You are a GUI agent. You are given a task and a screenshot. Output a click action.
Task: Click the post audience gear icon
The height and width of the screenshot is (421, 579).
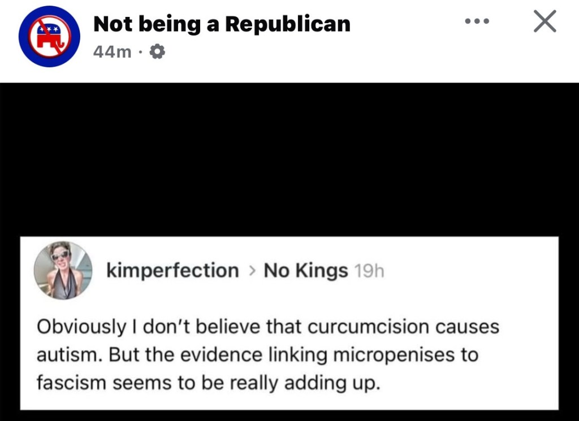157,53
